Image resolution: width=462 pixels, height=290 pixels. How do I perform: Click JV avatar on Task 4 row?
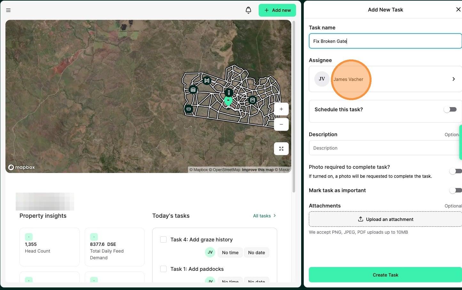coord(210,252)
